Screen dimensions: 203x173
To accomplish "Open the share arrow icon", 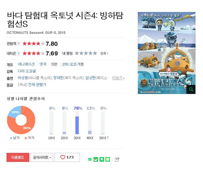I will pos(117,159).
